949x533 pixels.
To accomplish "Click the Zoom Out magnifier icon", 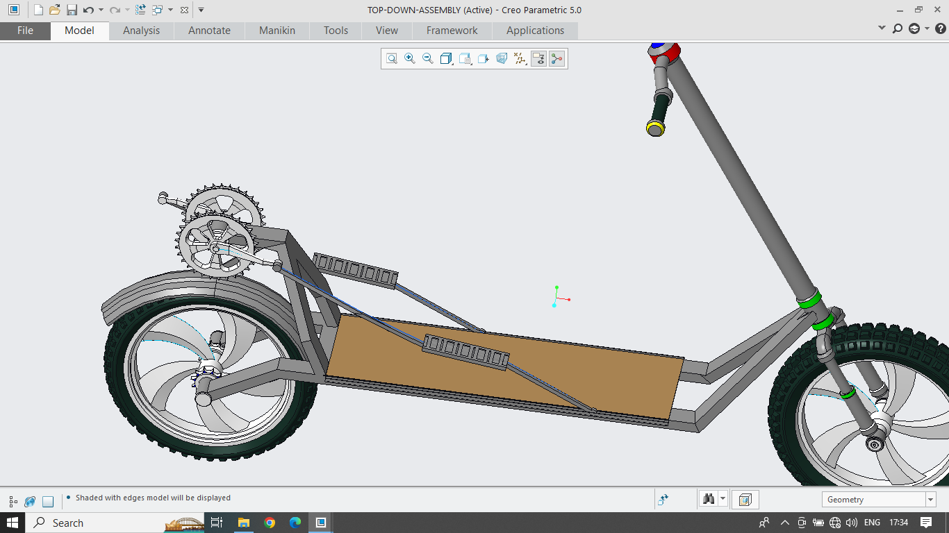I will click(x=428, y=59).
